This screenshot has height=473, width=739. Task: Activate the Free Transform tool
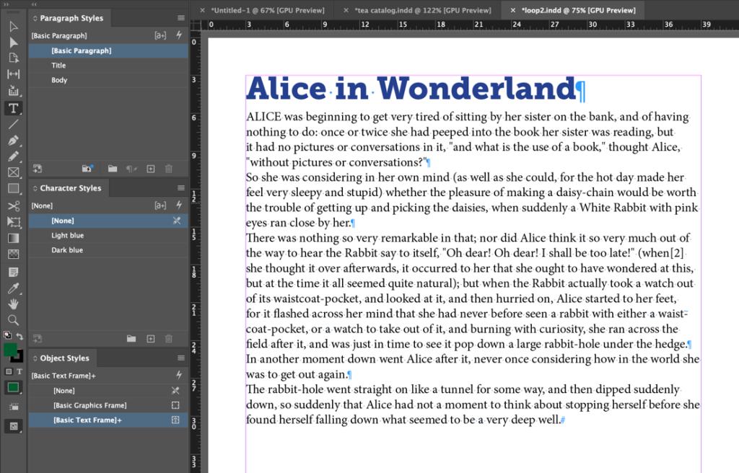click(x=13, y=222)
